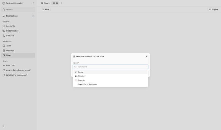
Task: Click the Notifications badge showing 2
Action: pyautogui.click(x=33, y=16)
